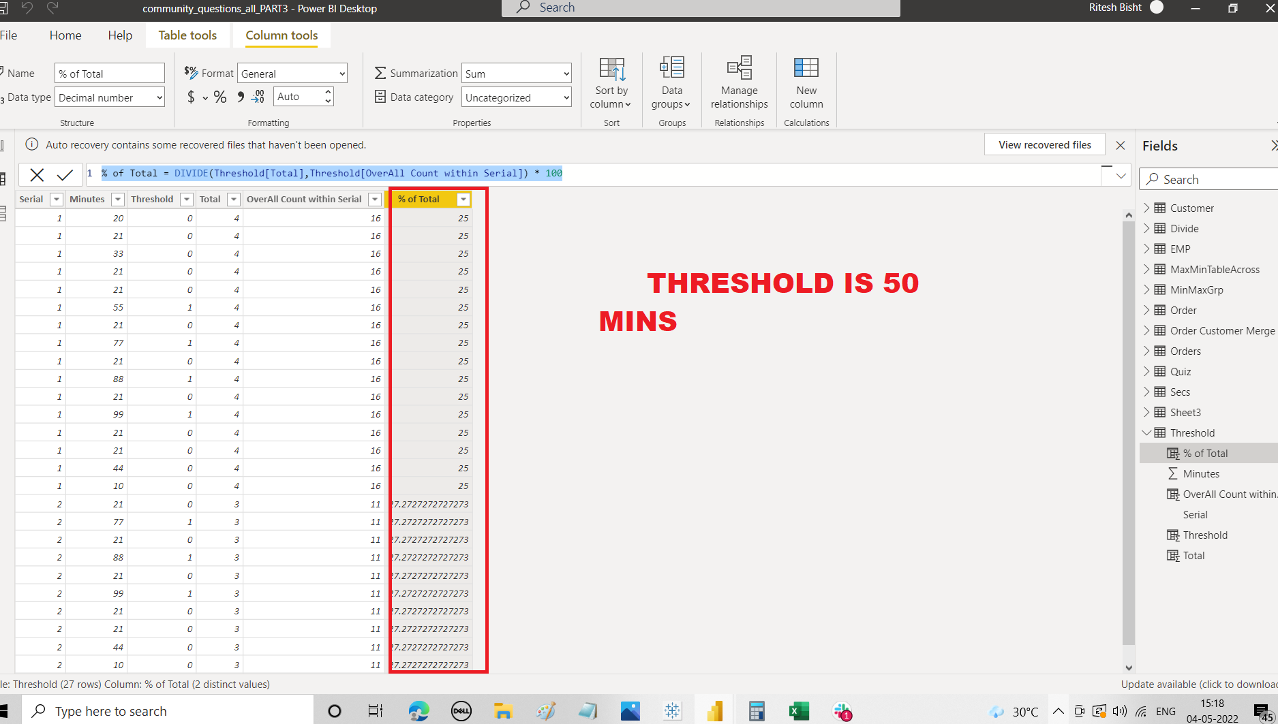The width and height of the screenshot is (1278, 724).
Task: Cancel the formula edit with X
Action: [37, 174]
